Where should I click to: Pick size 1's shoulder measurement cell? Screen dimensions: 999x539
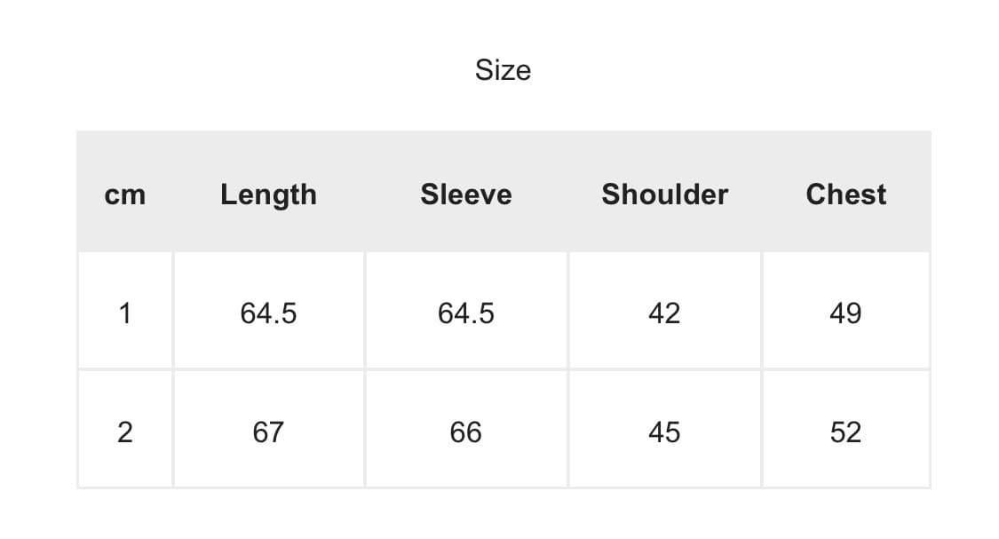coord(664,313)
